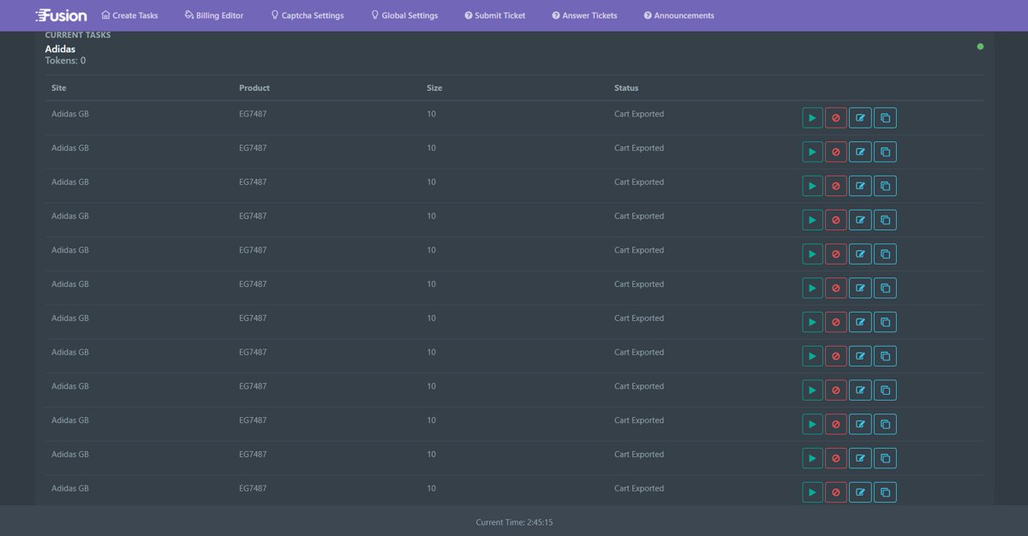Open the Billing Editor

click(214, 15)
